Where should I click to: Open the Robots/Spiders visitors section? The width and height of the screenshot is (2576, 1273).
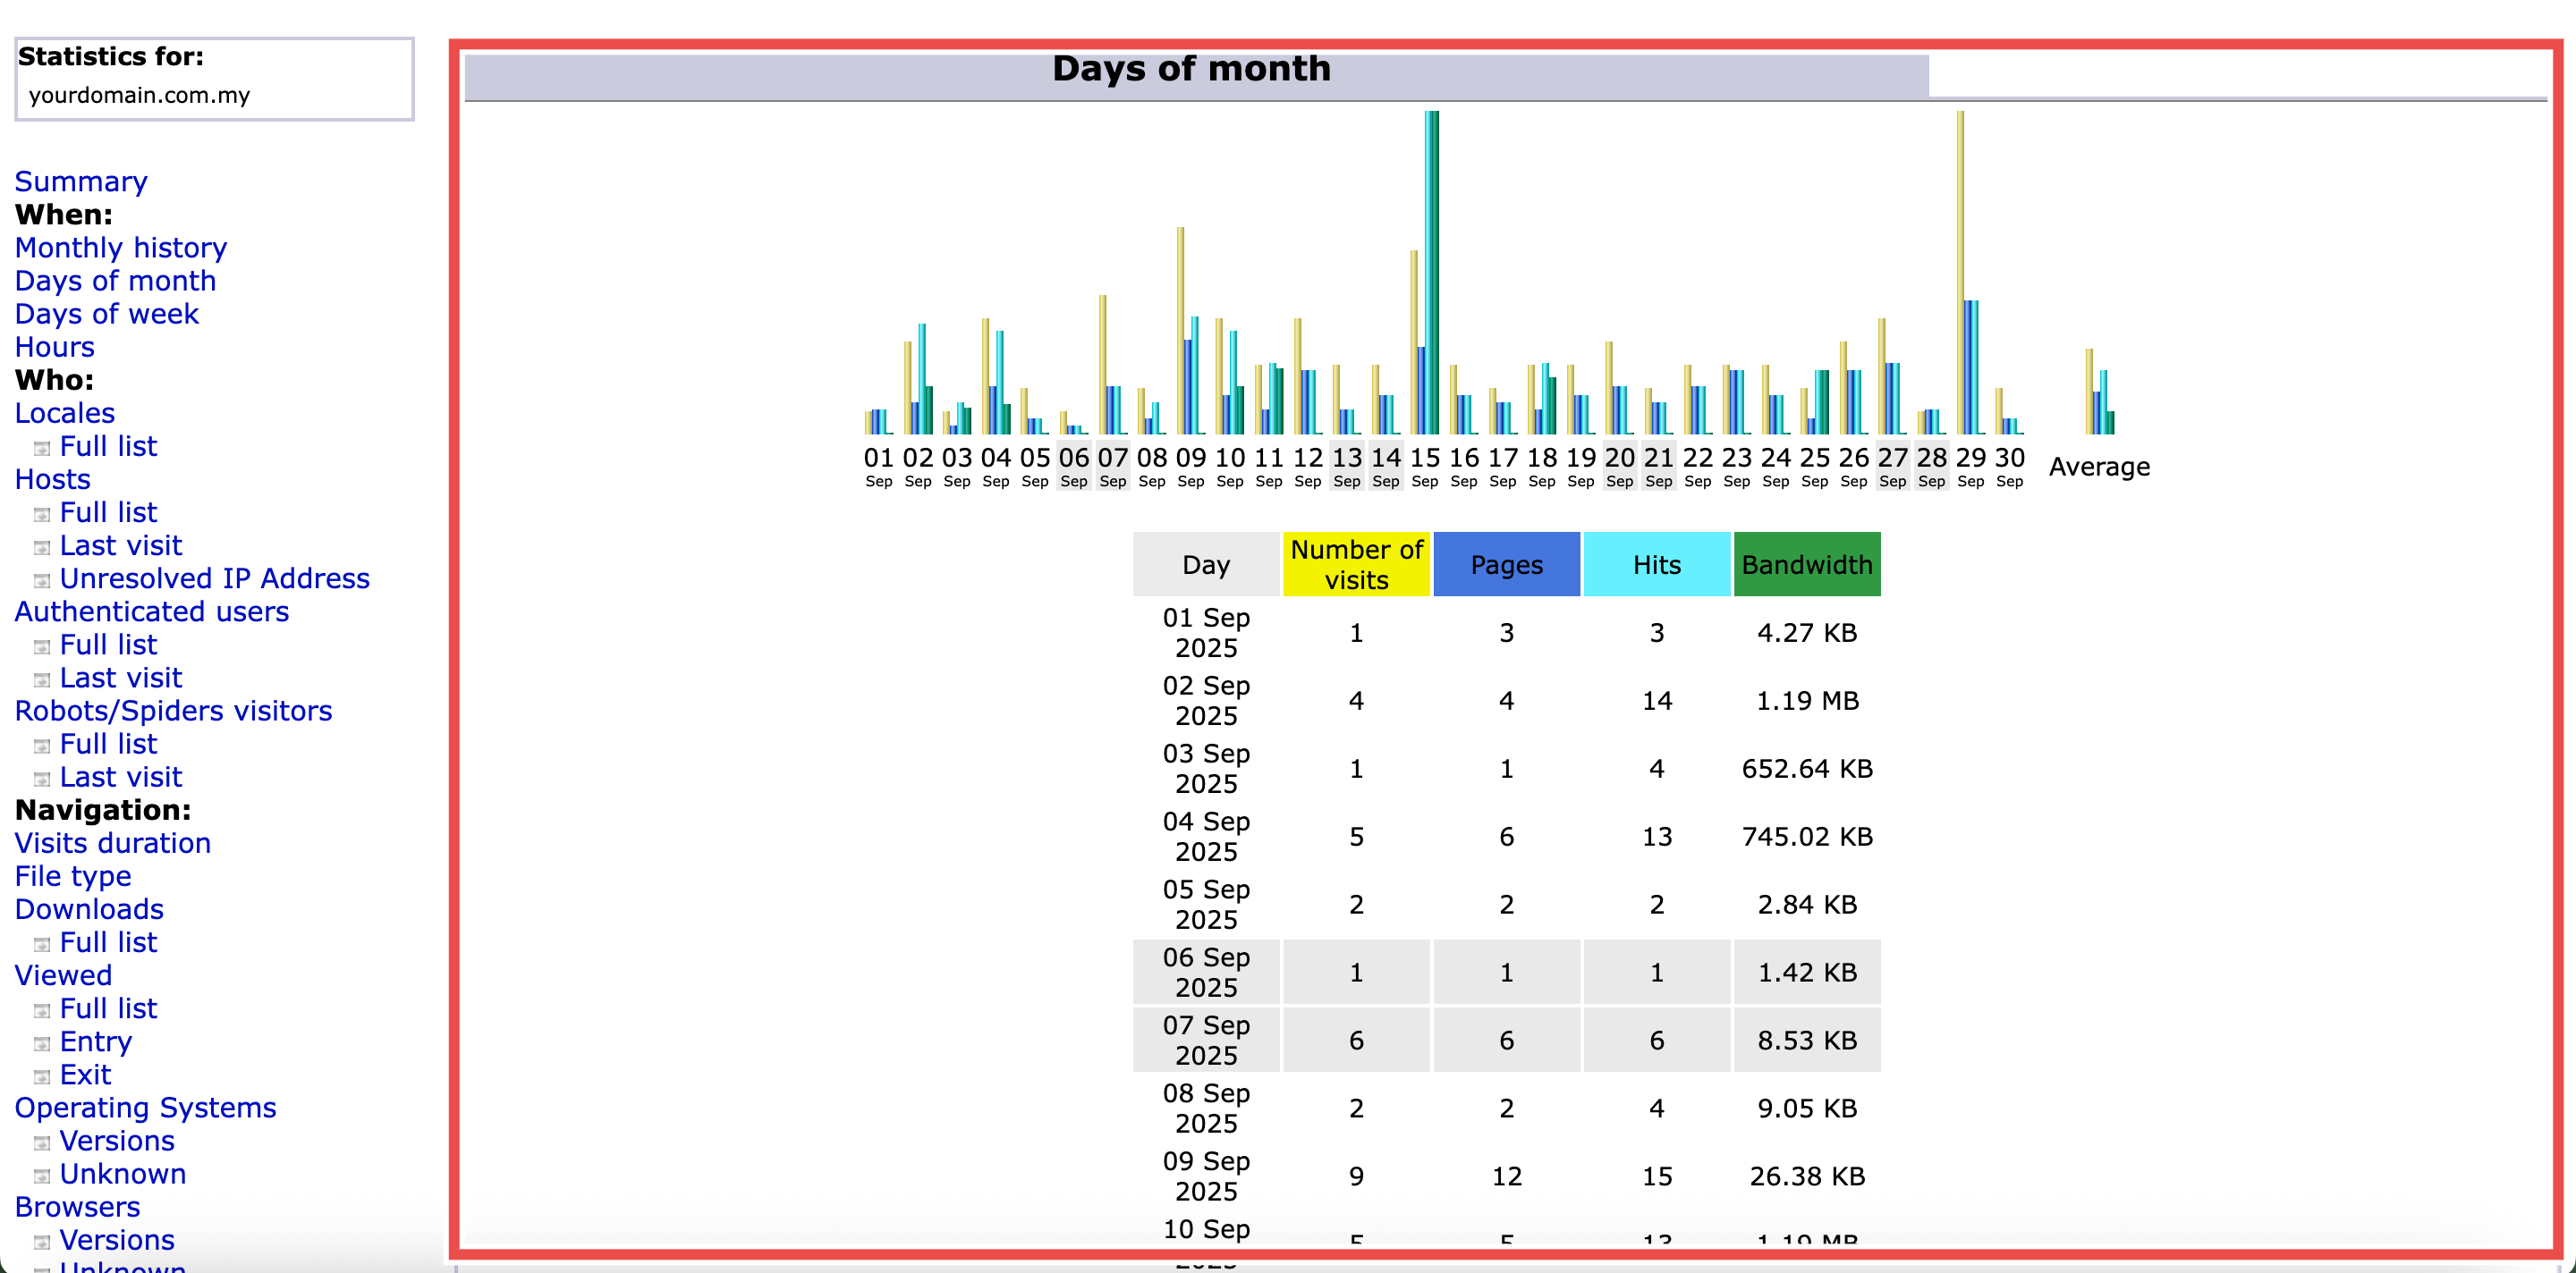(x=173, y=711)
